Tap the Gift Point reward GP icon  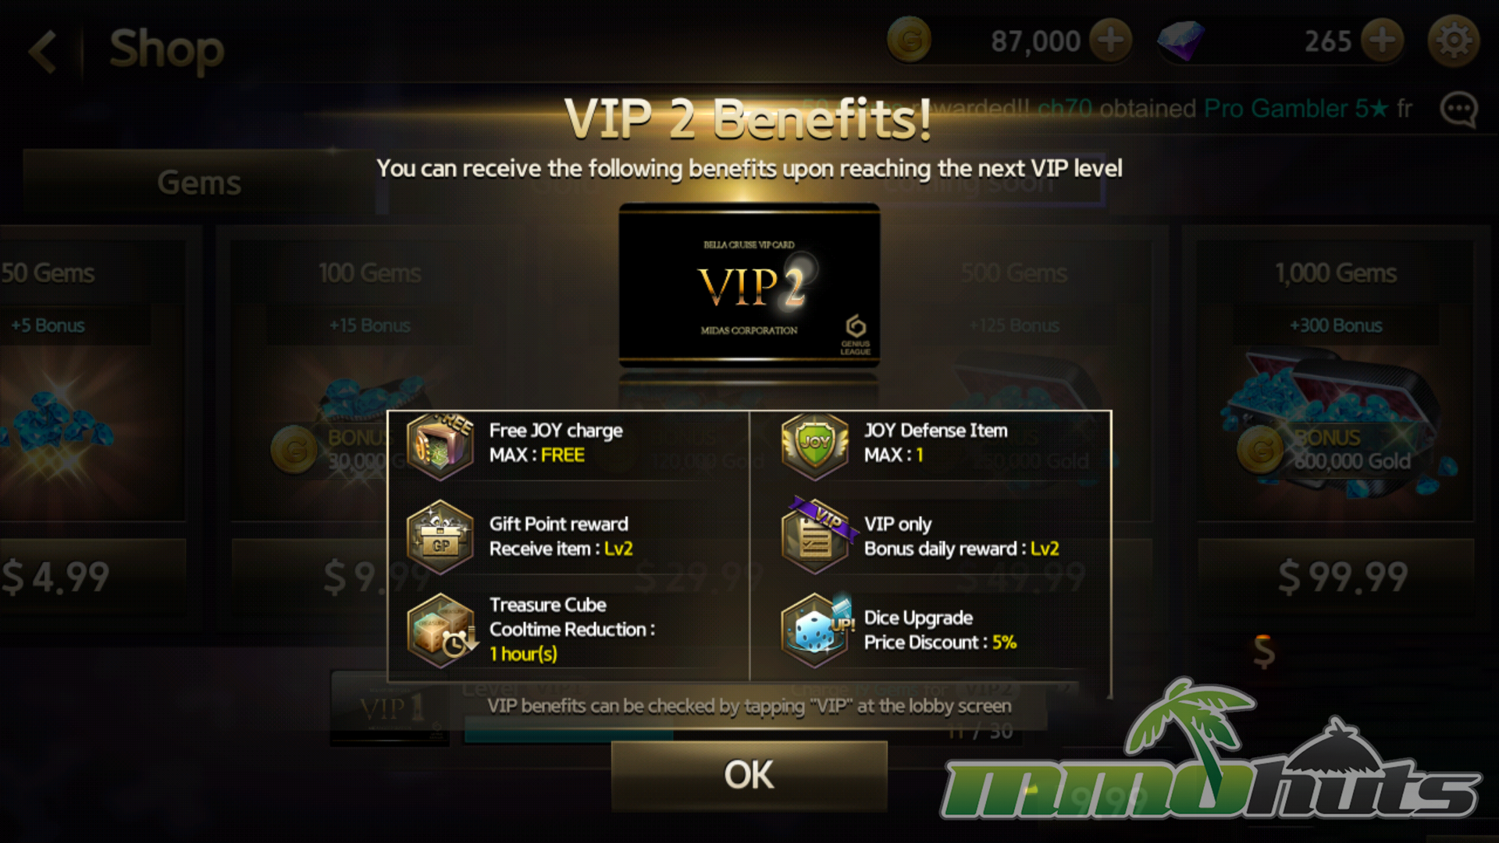pyautogui.click(x=440, y=537)
